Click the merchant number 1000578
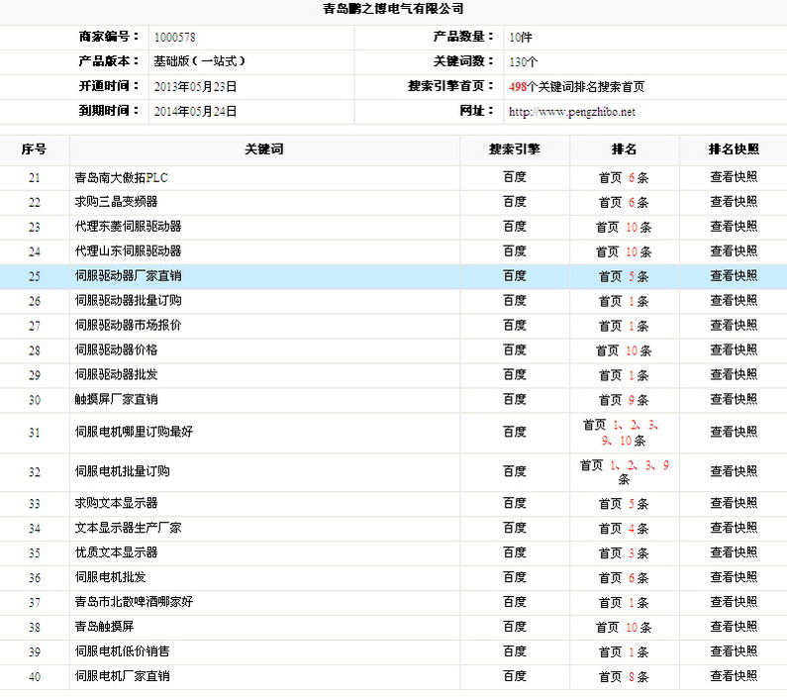Screen dimensions: 787x697 pos(174,38)
